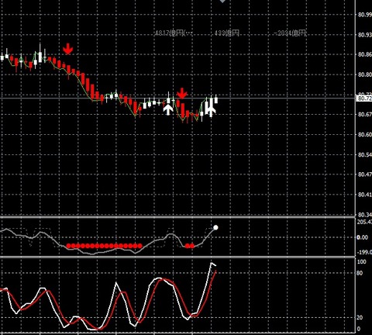Click the 0.00 oscillator scale value

pyautogui.click(x=362, y=237)
